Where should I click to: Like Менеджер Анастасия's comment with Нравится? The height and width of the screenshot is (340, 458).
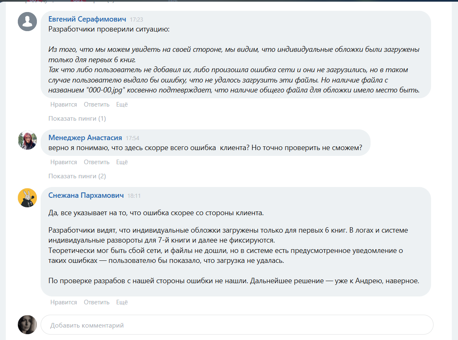coord(63,162)
